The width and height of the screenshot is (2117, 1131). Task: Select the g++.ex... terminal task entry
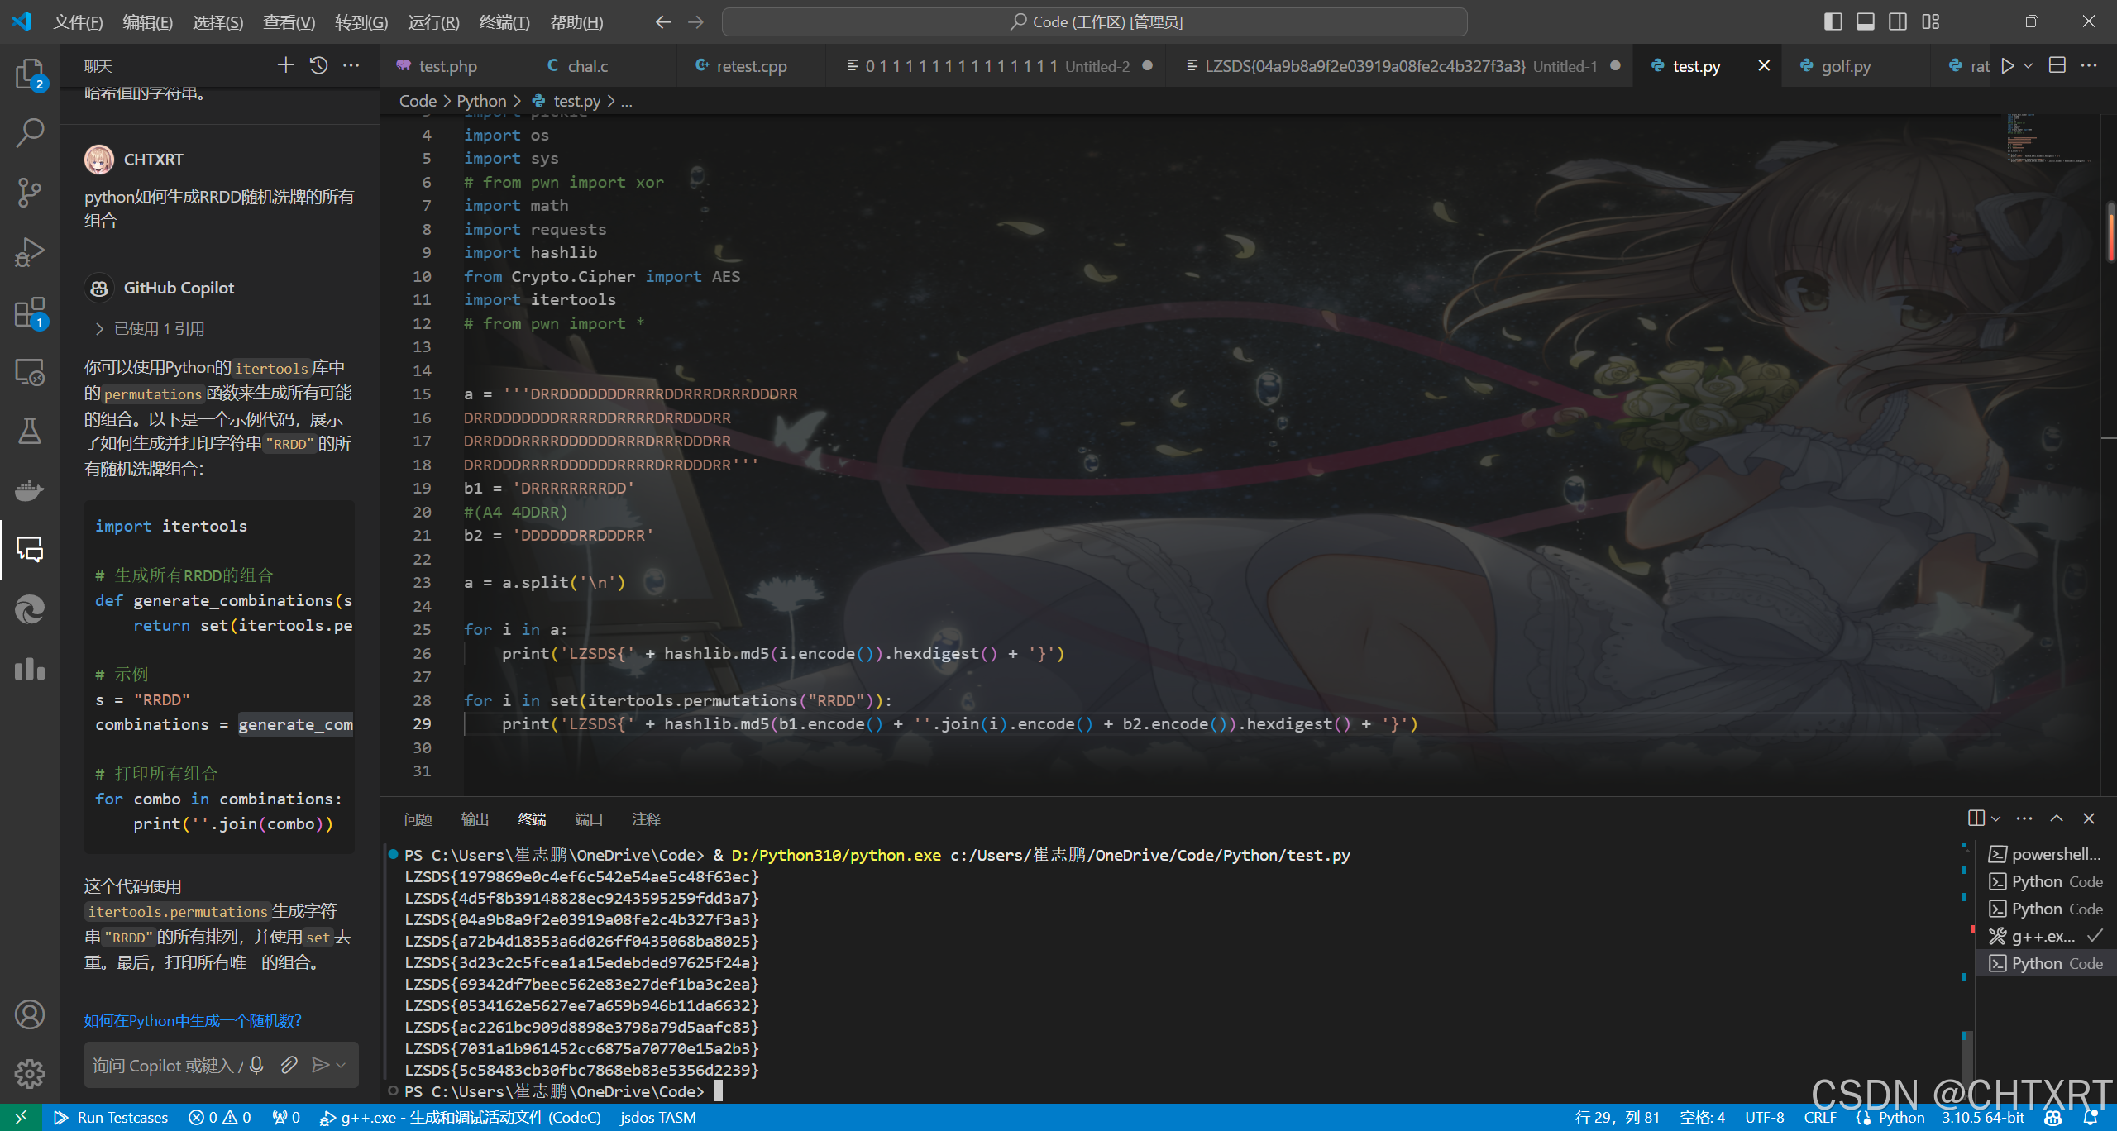click(2045, 936)
